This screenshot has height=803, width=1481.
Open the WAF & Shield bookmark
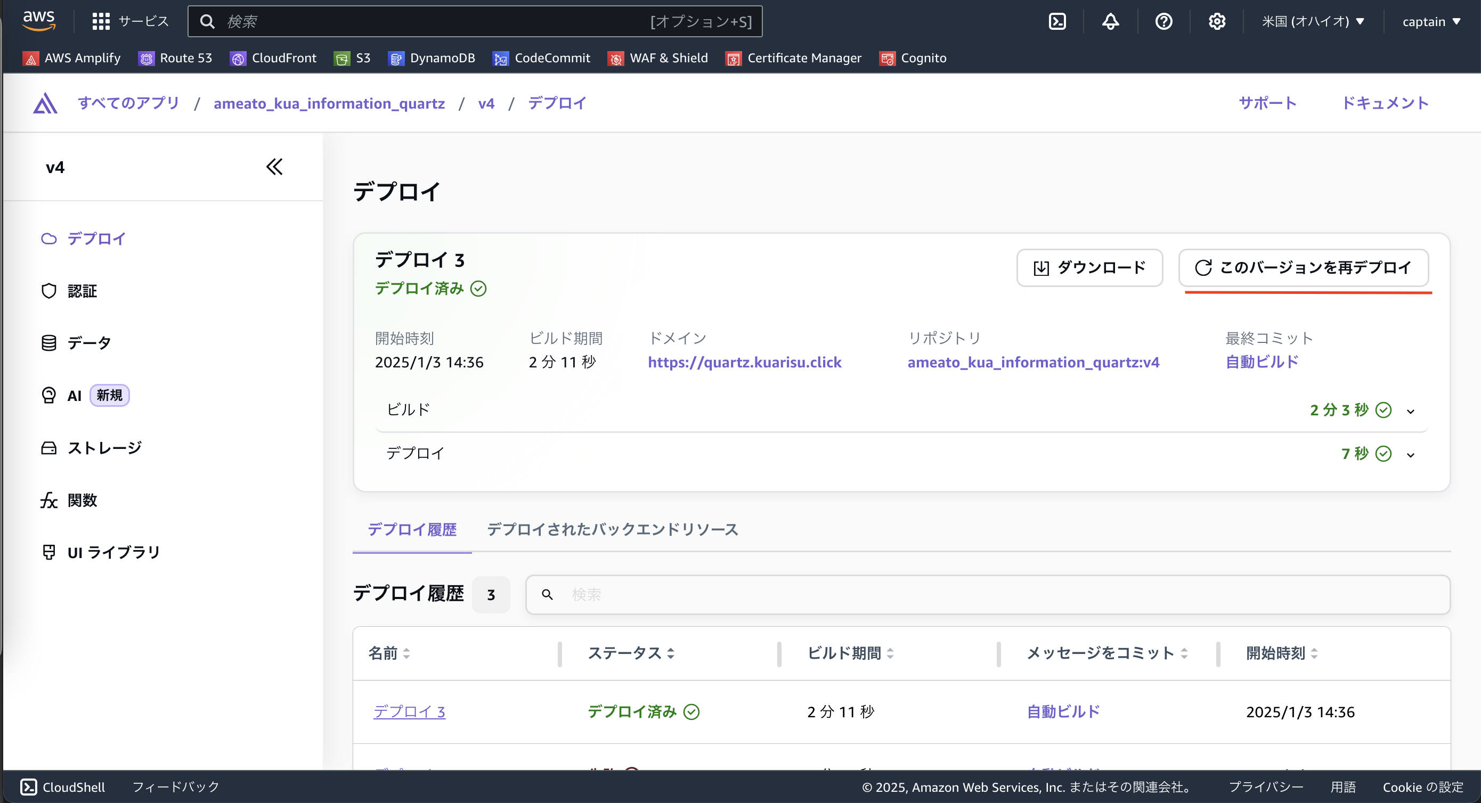pos(658,58)
